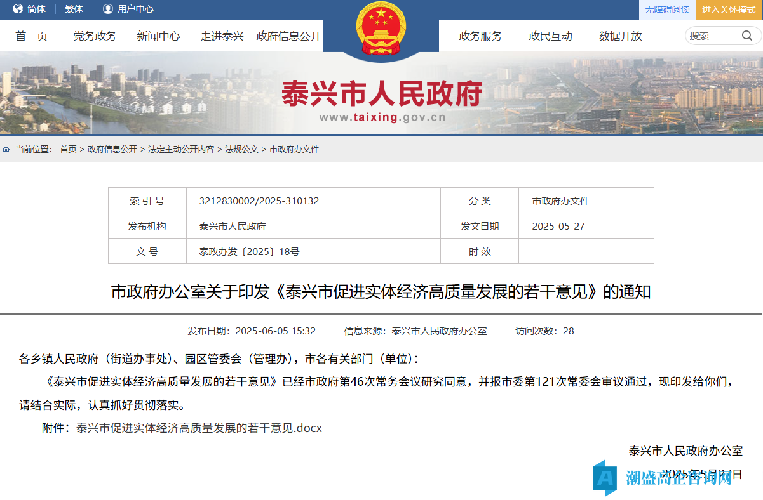Download the attached 若干意见.docx file

[x=199, y=428]
